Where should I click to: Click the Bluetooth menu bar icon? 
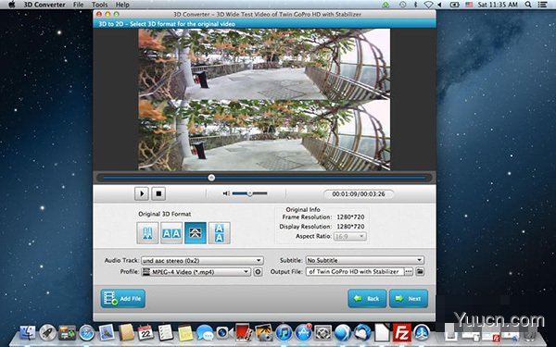point(415,5)
